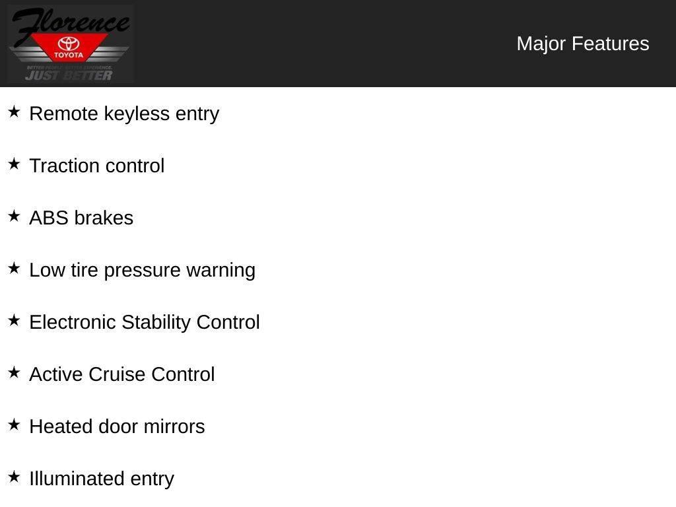This screenshot has height=507, width=676.
Task: Click the star beside Remote keyless entry
Action: coord(14,112)
